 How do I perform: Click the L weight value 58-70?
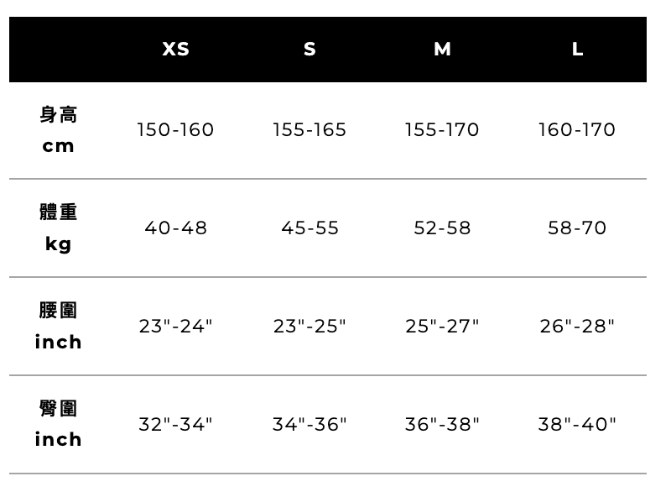coord(577,228)
